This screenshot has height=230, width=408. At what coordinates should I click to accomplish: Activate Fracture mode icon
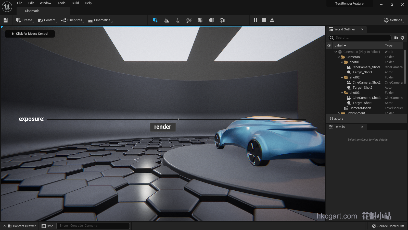[200, 20]
